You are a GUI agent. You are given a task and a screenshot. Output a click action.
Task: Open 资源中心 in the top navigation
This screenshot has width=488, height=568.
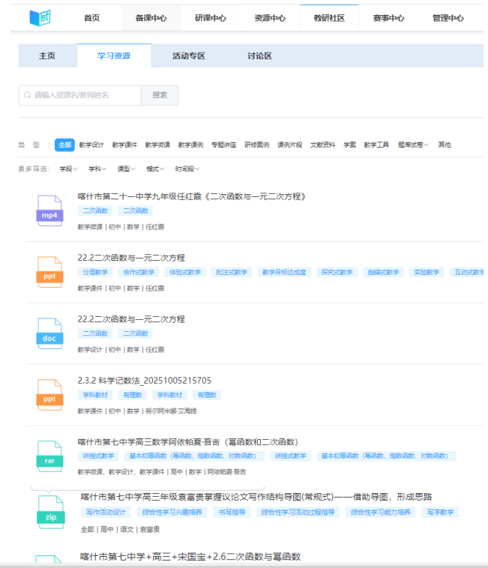pos(270,18)
